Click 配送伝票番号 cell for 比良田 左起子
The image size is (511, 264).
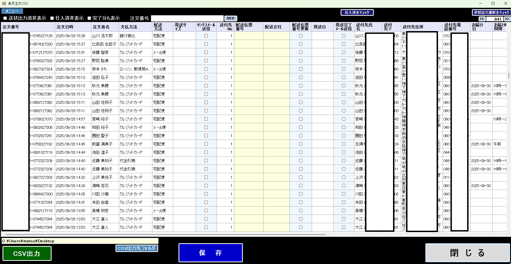point(248,44)
